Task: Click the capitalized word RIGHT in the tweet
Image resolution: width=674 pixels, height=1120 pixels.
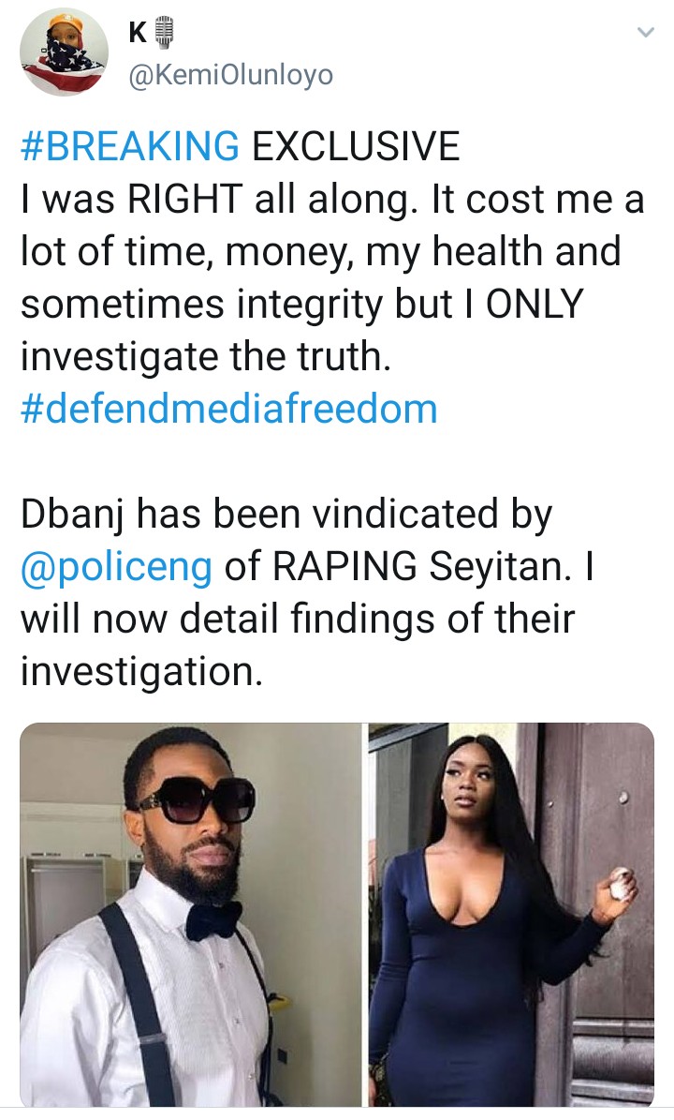Action: [x=192, y=200]
